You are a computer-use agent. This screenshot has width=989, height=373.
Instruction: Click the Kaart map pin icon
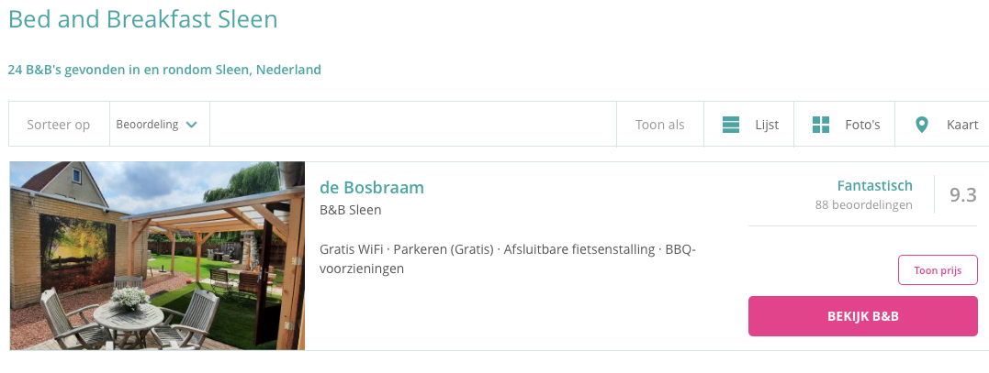(922, 125)
